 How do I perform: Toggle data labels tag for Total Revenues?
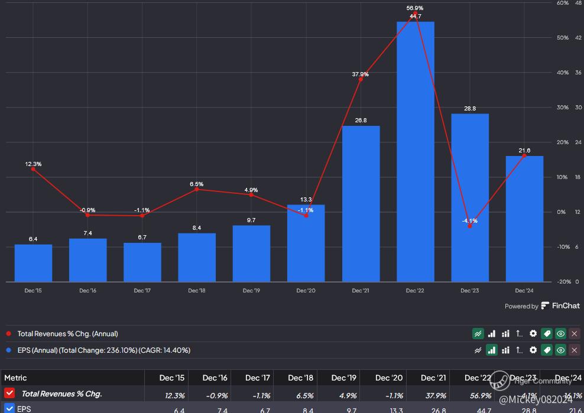coord(547,334)
